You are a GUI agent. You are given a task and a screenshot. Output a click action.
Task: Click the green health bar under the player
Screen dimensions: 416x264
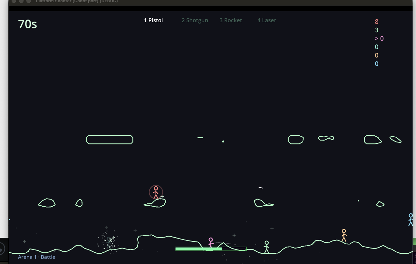tap(211, 249)
